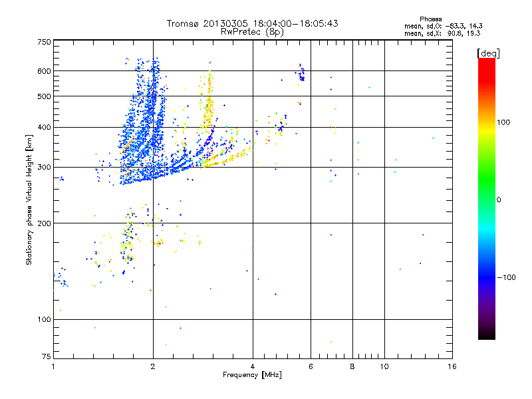The image size is (532, 399).
Task: Select the 'RwPretec (8p)' subtitle
Action: coord(252,32)
